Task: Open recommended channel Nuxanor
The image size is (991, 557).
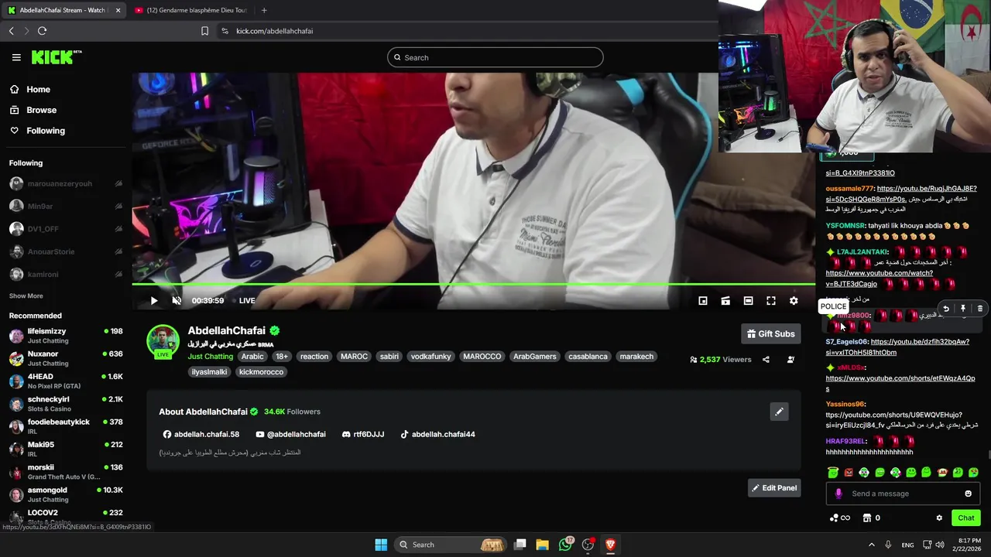Action: pyautogui.click(x=66, y=358)
